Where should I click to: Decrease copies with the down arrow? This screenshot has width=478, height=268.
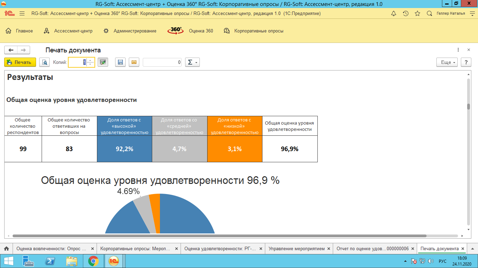[x=90, y=65]
